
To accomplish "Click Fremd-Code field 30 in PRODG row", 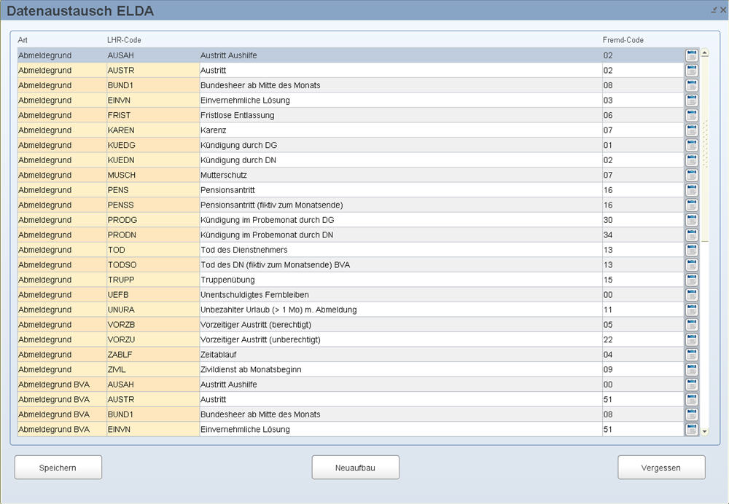I will [643, 220].
